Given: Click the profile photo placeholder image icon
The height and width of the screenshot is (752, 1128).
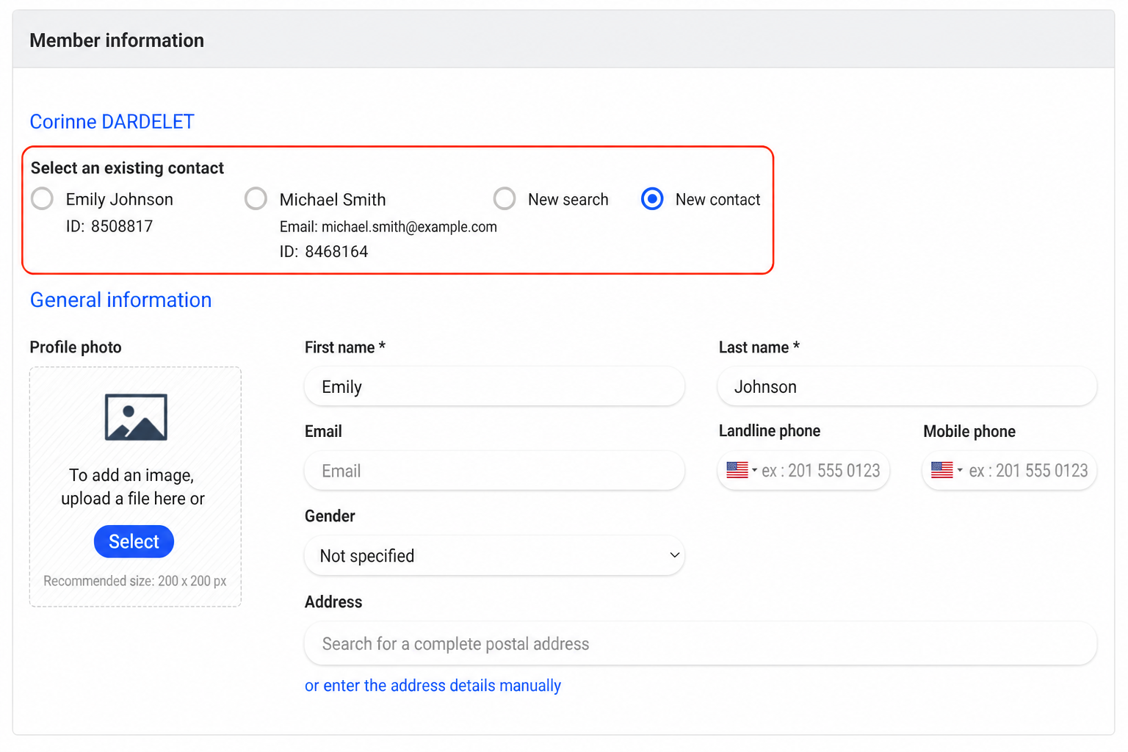Looking at the screenshot, I should 136,417.
